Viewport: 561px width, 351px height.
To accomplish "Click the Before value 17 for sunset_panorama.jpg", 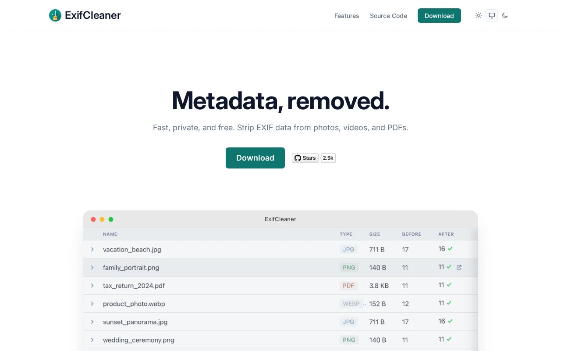I will click(405, 322).
